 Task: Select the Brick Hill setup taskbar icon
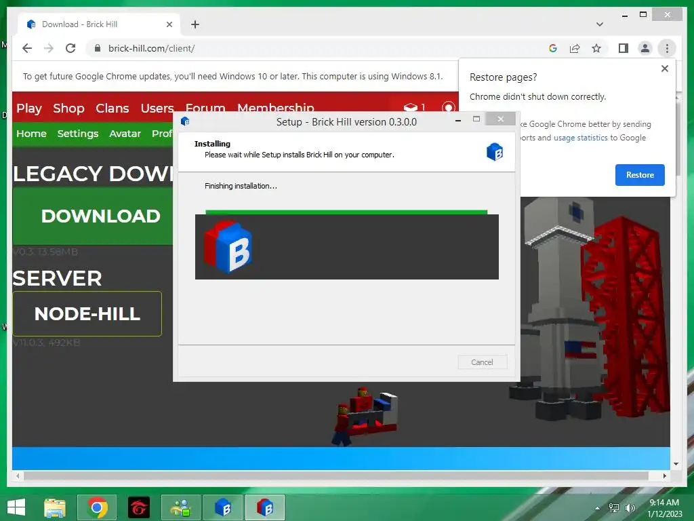(265, 507)
